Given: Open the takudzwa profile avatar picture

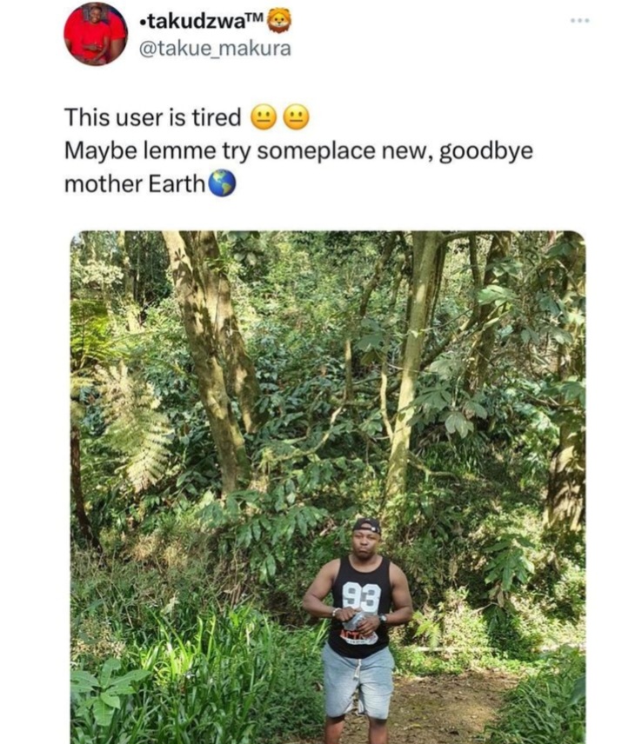Looking at the screenshot, I should [x=96, y=34].
